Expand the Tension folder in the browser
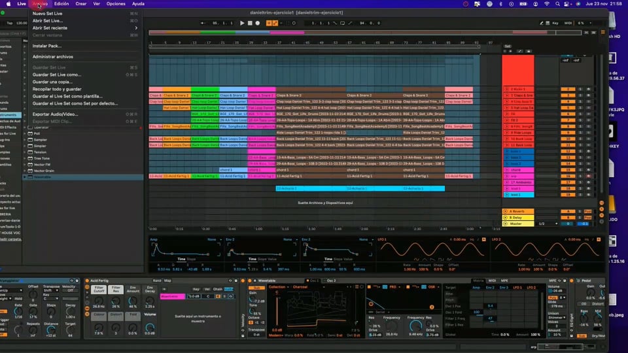The height and width of the screenshot is (353, 628). click(x=25, y=152)
